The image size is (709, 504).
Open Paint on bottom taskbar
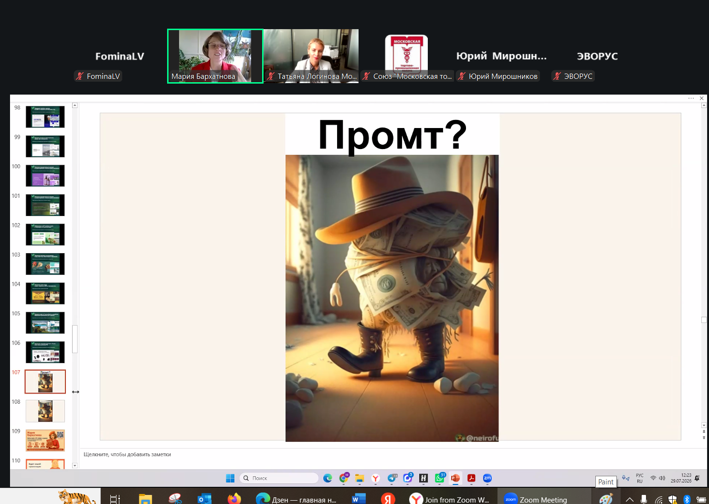(606, 499)
